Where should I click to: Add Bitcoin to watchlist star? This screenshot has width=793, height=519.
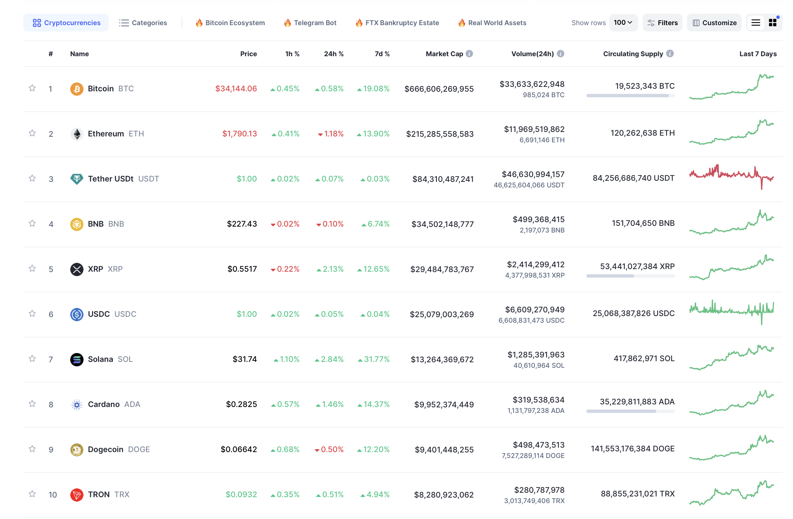[x=32, y=88]
